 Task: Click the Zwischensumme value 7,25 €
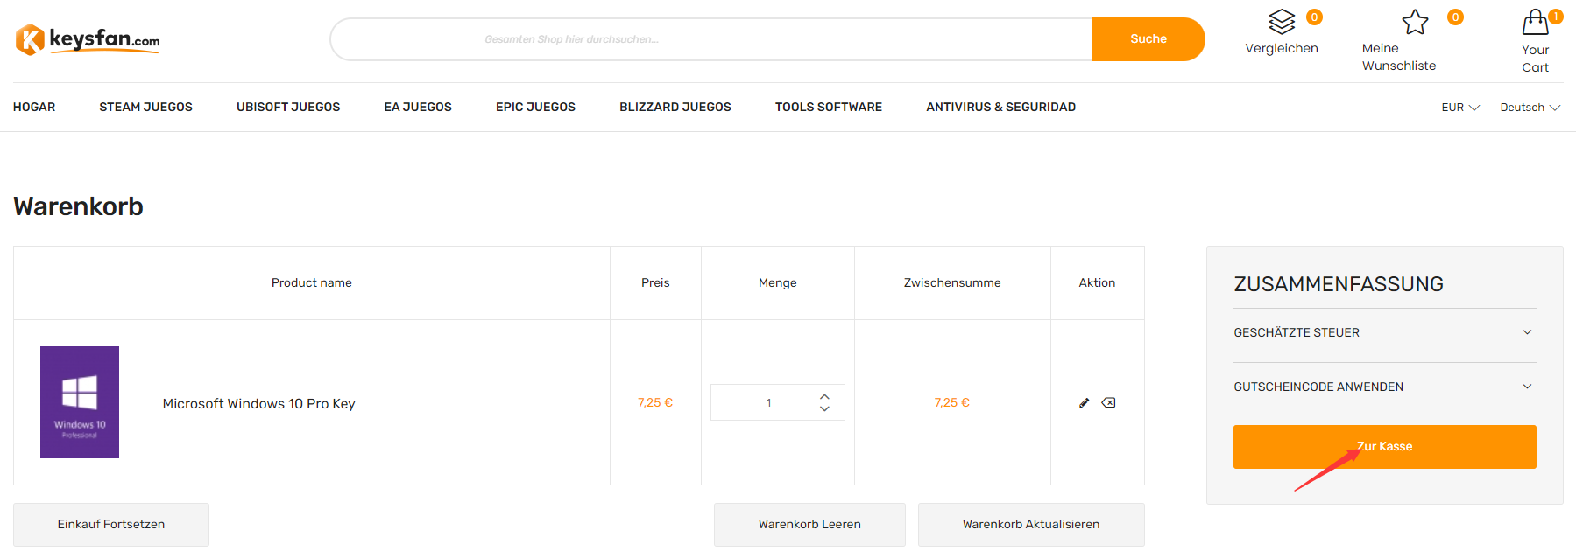click(x=952, y=402)
